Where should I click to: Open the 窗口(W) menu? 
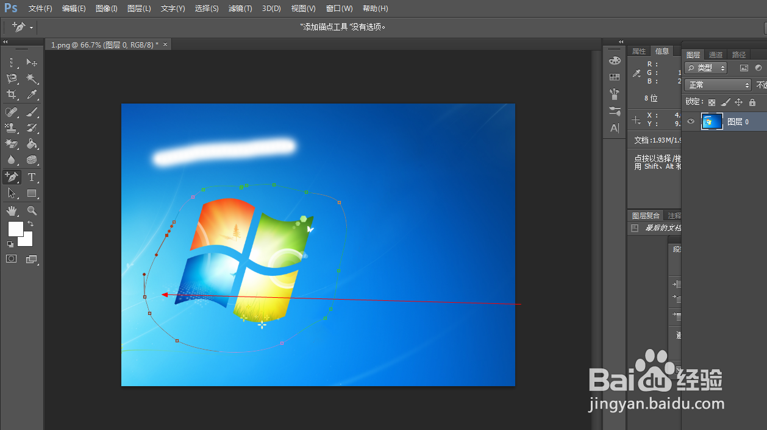click(x=340, y=9)
